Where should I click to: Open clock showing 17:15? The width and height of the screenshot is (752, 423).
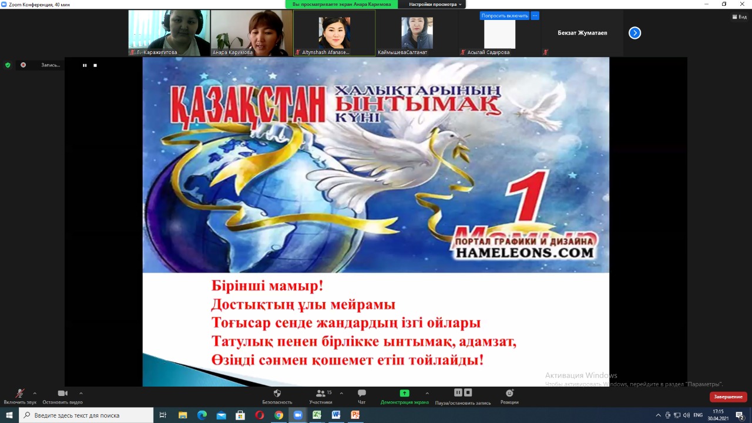tap(718, 415)
